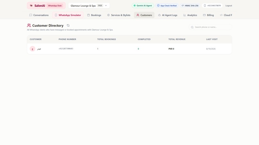Click the green status dot of Gemini
The height and width of the screenshot is (145, 259).
[135, 5]
